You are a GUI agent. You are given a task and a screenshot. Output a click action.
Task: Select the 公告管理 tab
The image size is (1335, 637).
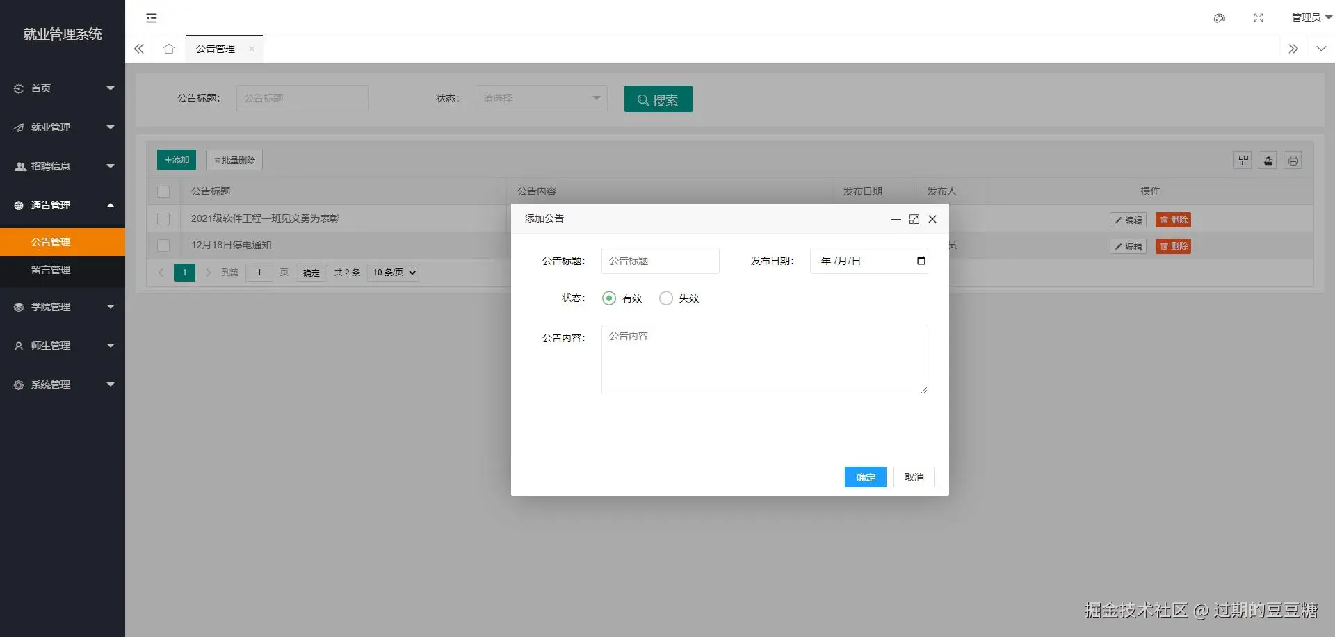(x=216, y=48)
